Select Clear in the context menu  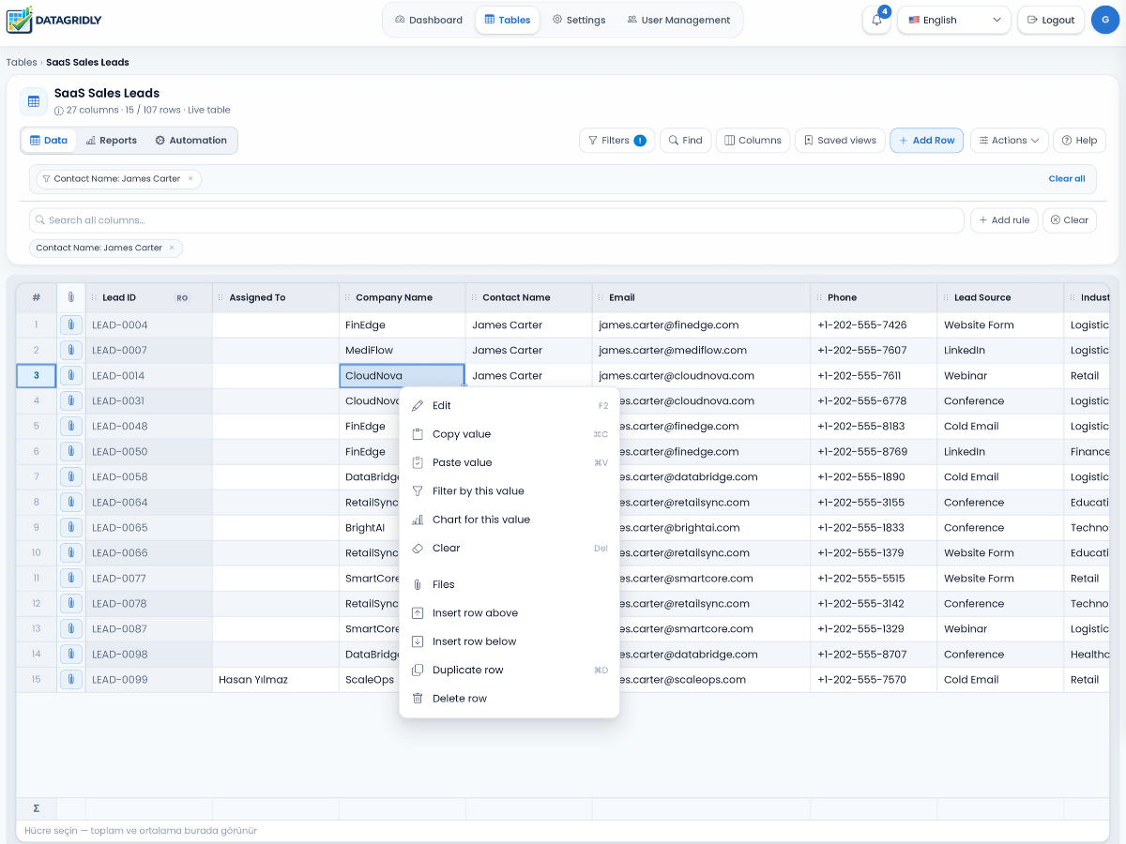(x=510, y=548)
